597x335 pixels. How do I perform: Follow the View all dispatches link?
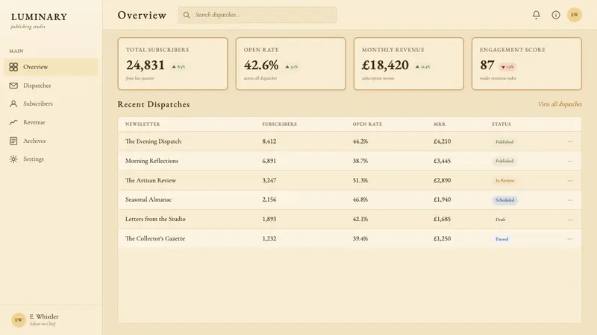pos(560,104)
